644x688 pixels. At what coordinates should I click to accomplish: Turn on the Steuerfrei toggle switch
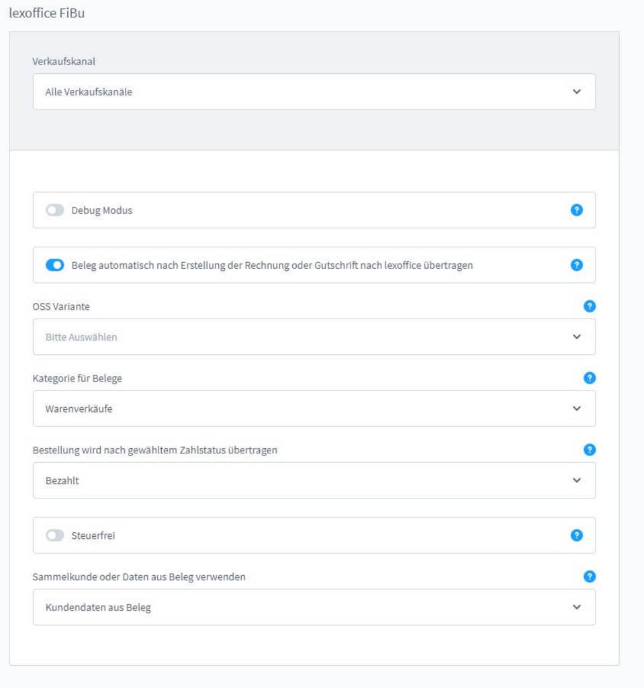coord(55,535)
